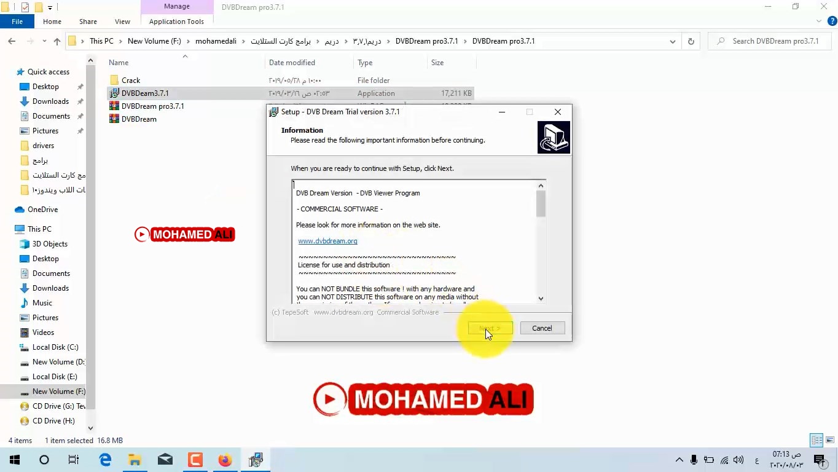838x472 pixels.
Task: Open the drivers folder in sidebar
Action: tap(43, 146)
